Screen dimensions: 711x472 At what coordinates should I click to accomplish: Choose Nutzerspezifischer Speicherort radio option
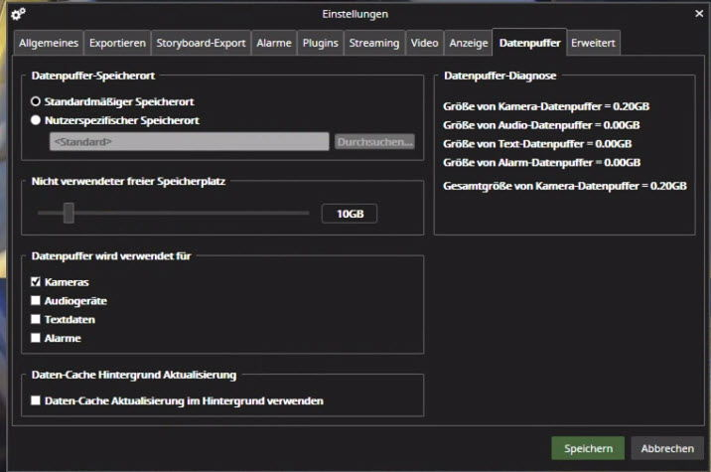tap(37, 120)
